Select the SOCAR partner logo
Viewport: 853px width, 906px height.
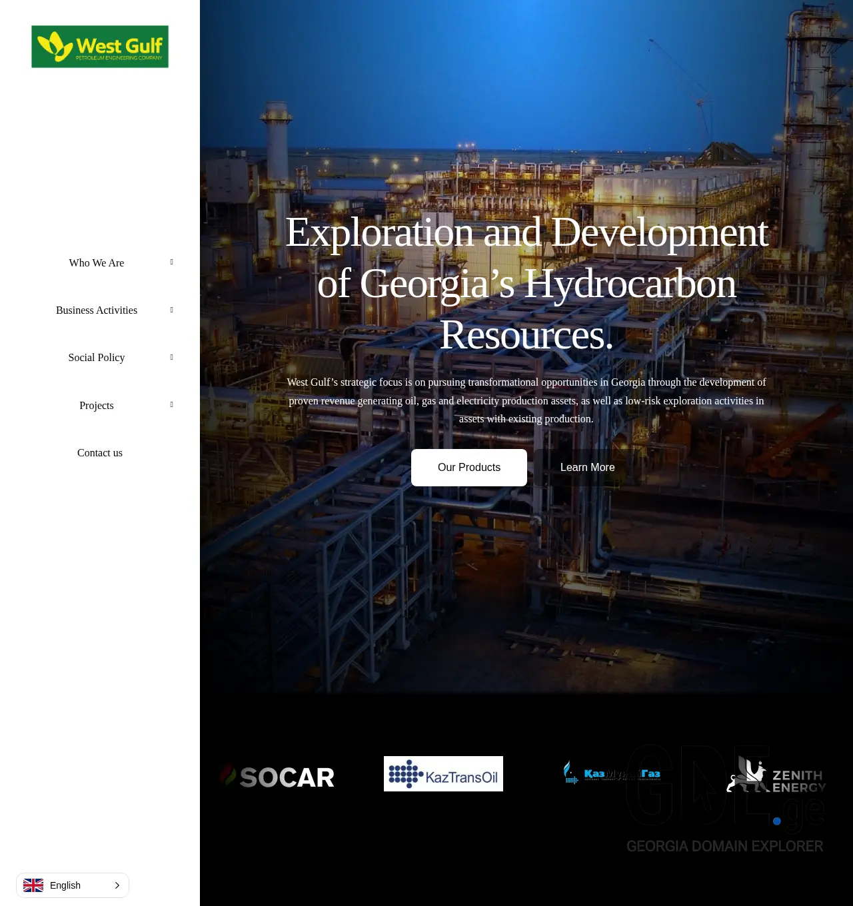[277, 776]
